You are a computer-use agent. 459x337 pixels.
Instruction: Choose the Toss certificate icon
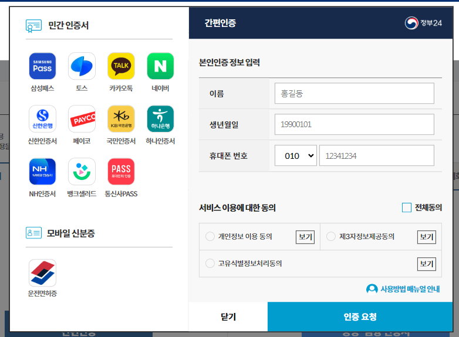tap(82, 66)
